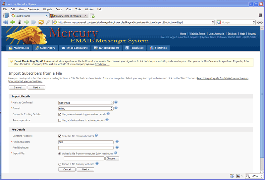Open the Tools menu
The height and width of the screenshot is (180, 265).
tap(78, 9)
